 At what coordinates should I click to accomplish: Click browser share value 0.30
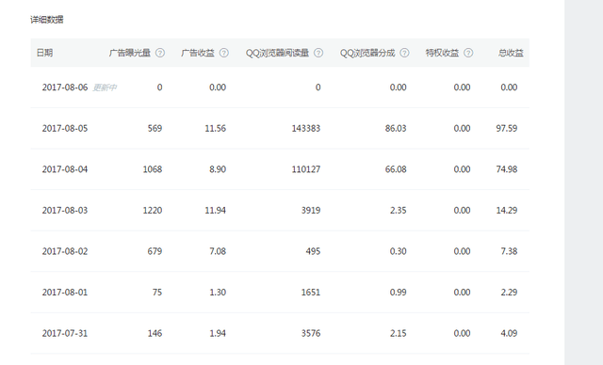tap(398, 251)
